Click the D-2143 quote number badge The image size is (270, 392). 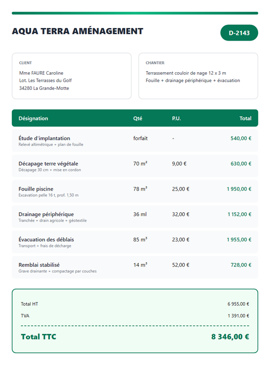pyautogui.click(x=239, y=33)
